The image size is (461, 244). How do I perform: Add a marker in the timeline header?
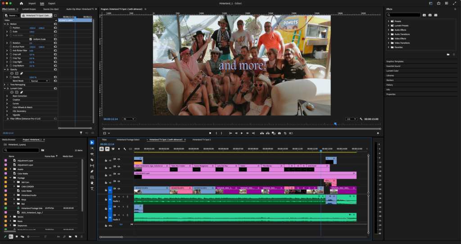(x=119, y=149)
